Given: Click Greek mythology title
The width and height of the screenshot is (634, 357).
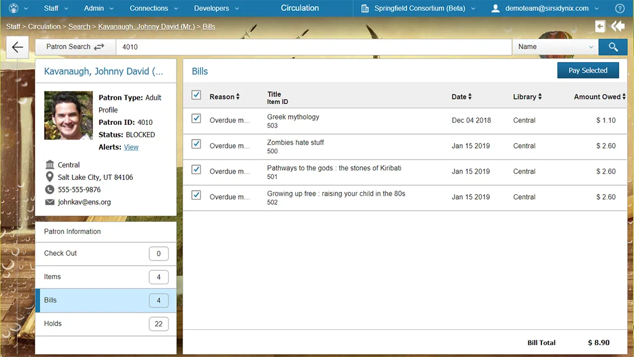Looking at the screenshot, I should pyautogui.click(x=293, y=117).
